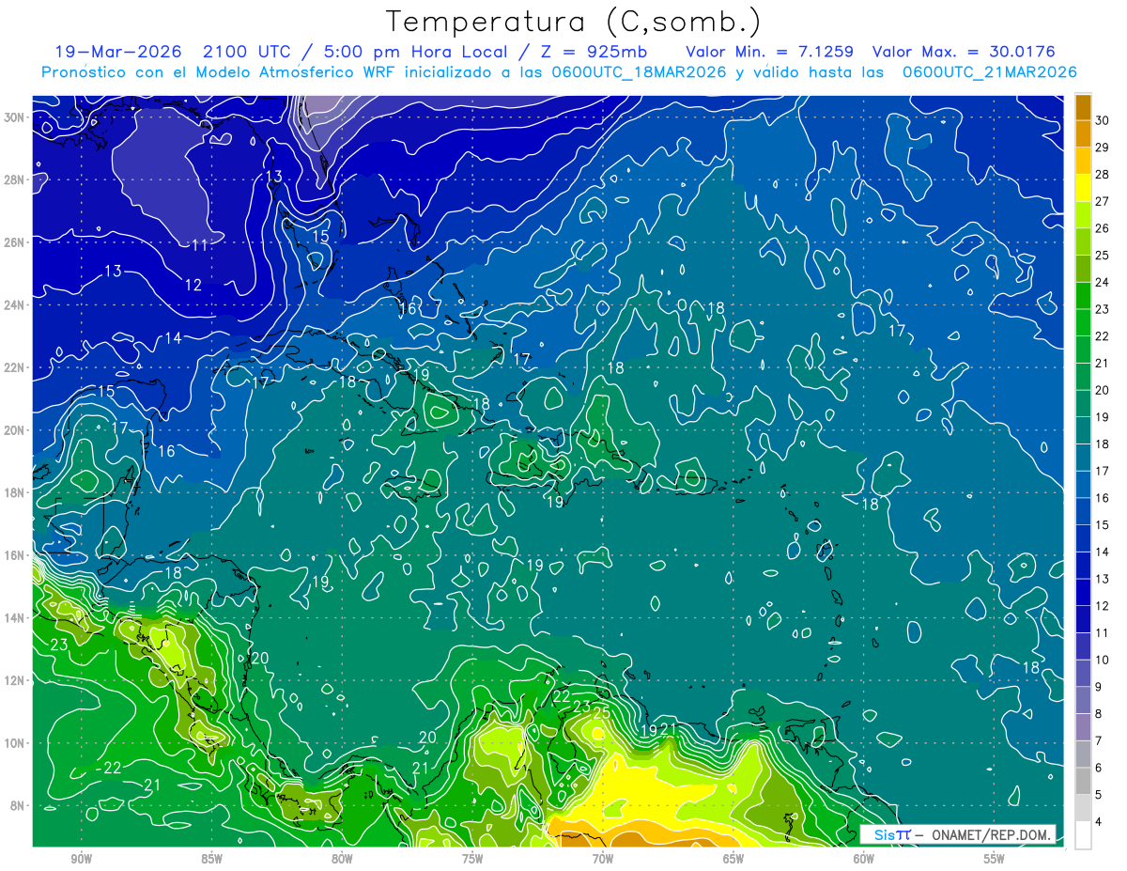Click the 55W longitude axis label

(x=994, y=859)
